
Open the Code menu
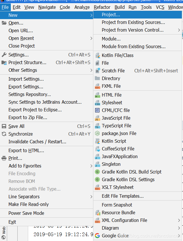point(65,7)
